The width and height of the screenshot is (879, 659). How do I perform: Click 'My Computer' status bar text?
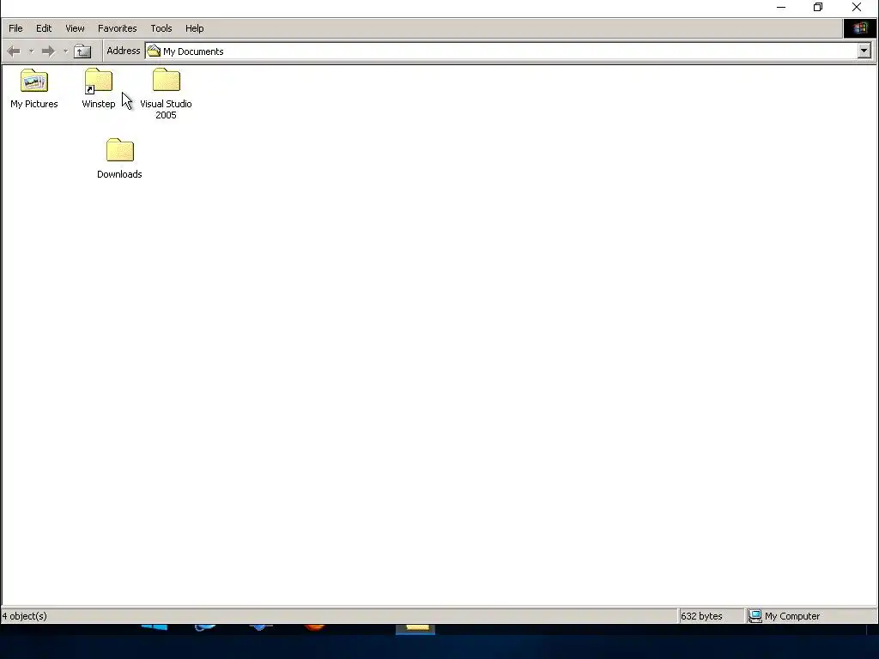[x=792, y=616]
